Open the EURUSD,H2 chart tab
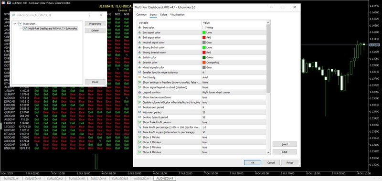The height and width of the screenshot is (181, 382). pyautogui.click(x=55, y=179)
